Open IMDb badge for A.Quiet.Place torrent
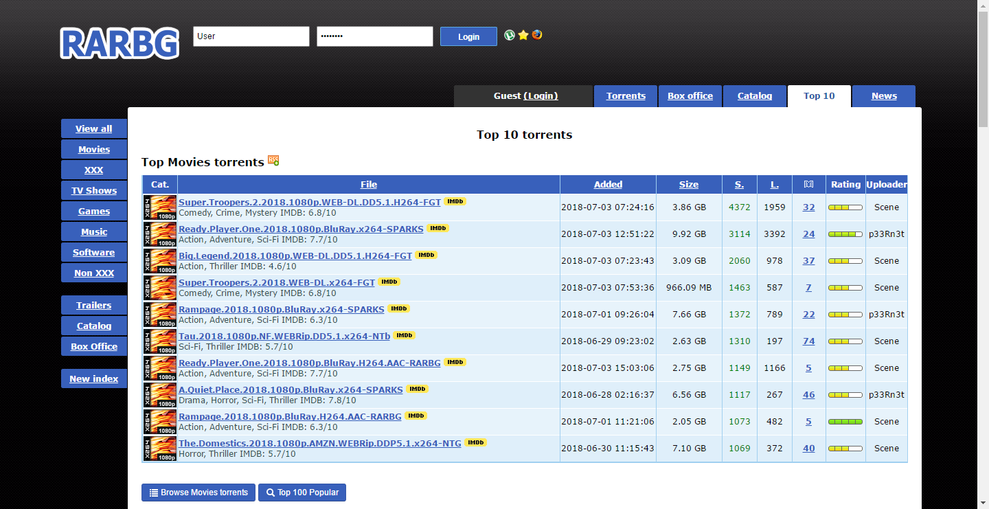Viewport: 989px width, 509px height. (x=417, y=389)
